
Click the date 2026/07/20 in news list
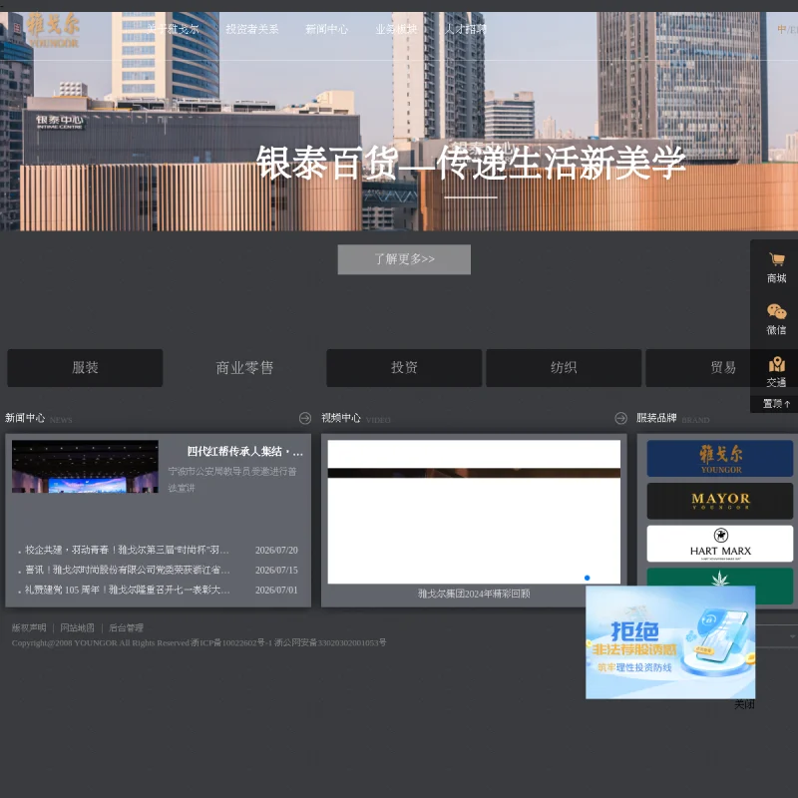(x=276, y=551)
